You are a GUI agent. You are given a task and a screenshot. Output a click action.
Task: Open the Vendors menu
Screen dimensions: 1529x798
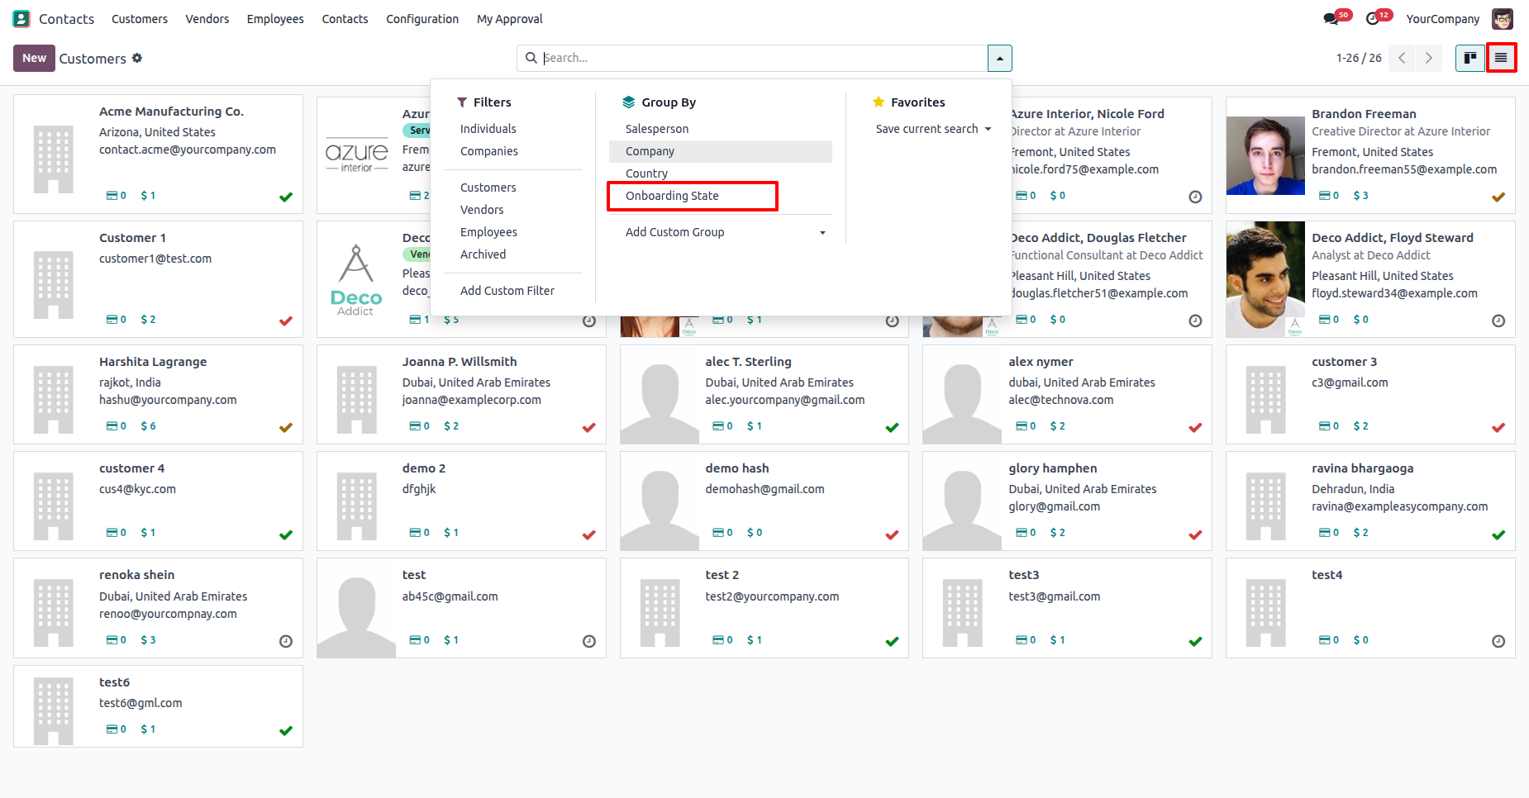point(207,19)
